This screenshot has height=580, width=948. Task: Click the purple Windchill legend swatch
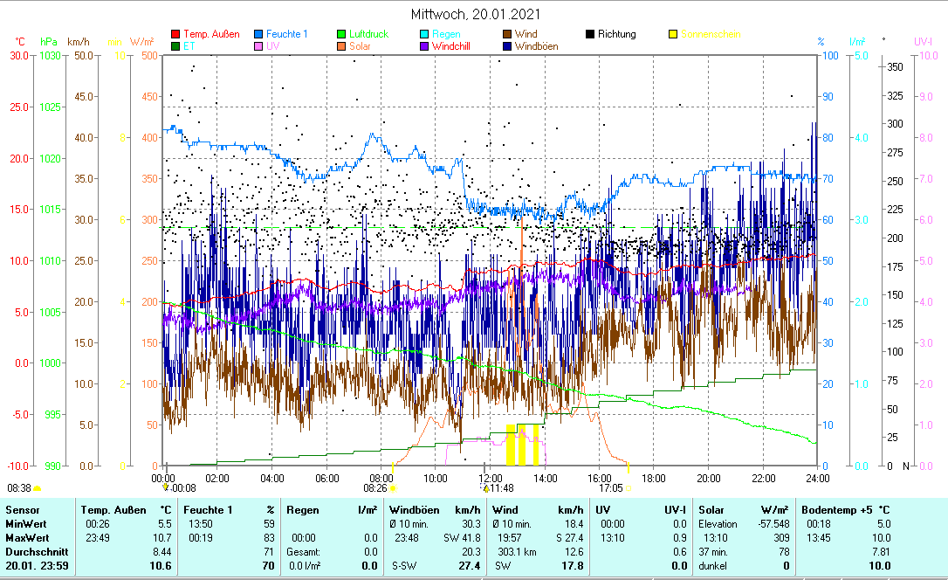[424, 46]
